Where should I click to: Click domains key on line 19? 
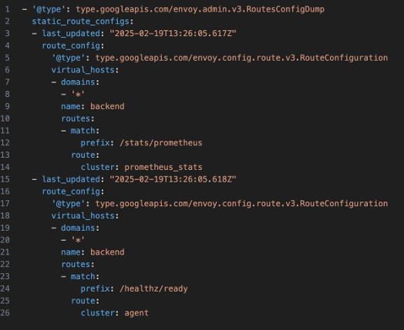(78, 228)
